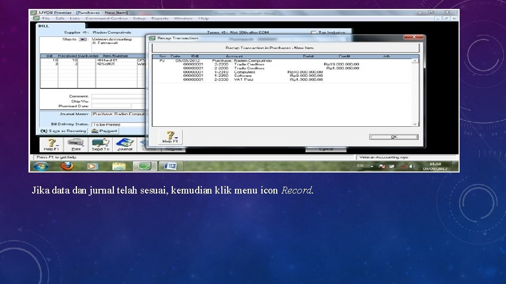Click the Ship Via input field

(x=119, y=101)
